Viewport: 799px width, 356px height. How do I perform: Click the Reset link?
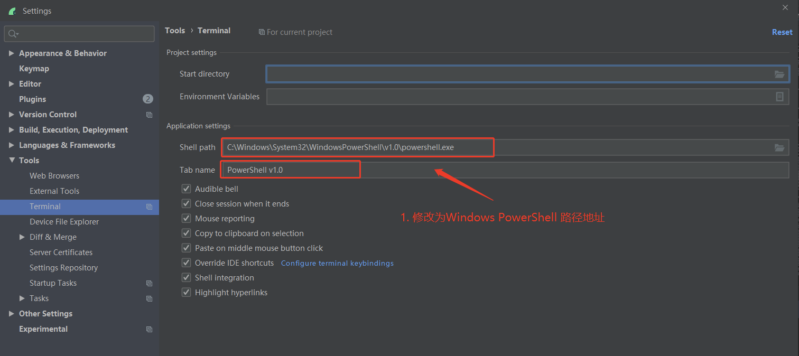(782, 32)
